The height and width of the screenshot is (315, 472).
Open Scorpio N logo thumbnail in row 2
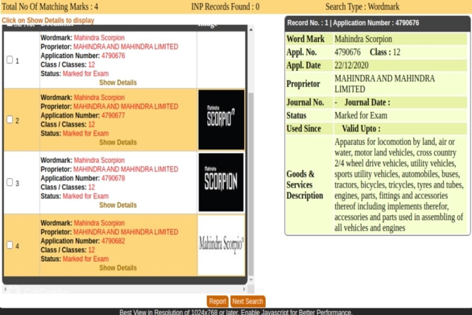click(x=221, y=120)
